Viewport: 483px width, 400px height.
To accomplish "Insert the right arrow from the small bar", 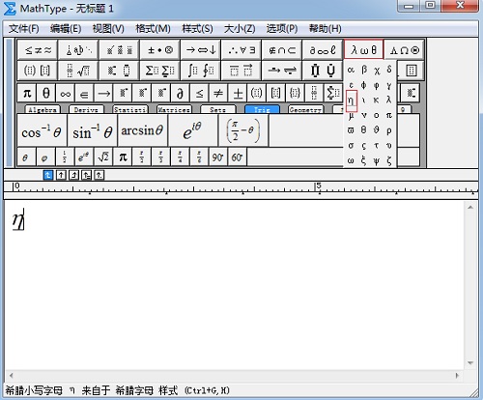I will (103, 94).
